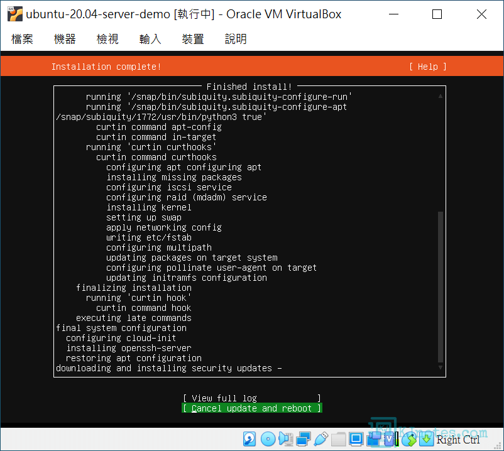This screenshot has width=504, height=451.
Task: Click the CPU virtualization (V) status icon
Action: [391, 439]
